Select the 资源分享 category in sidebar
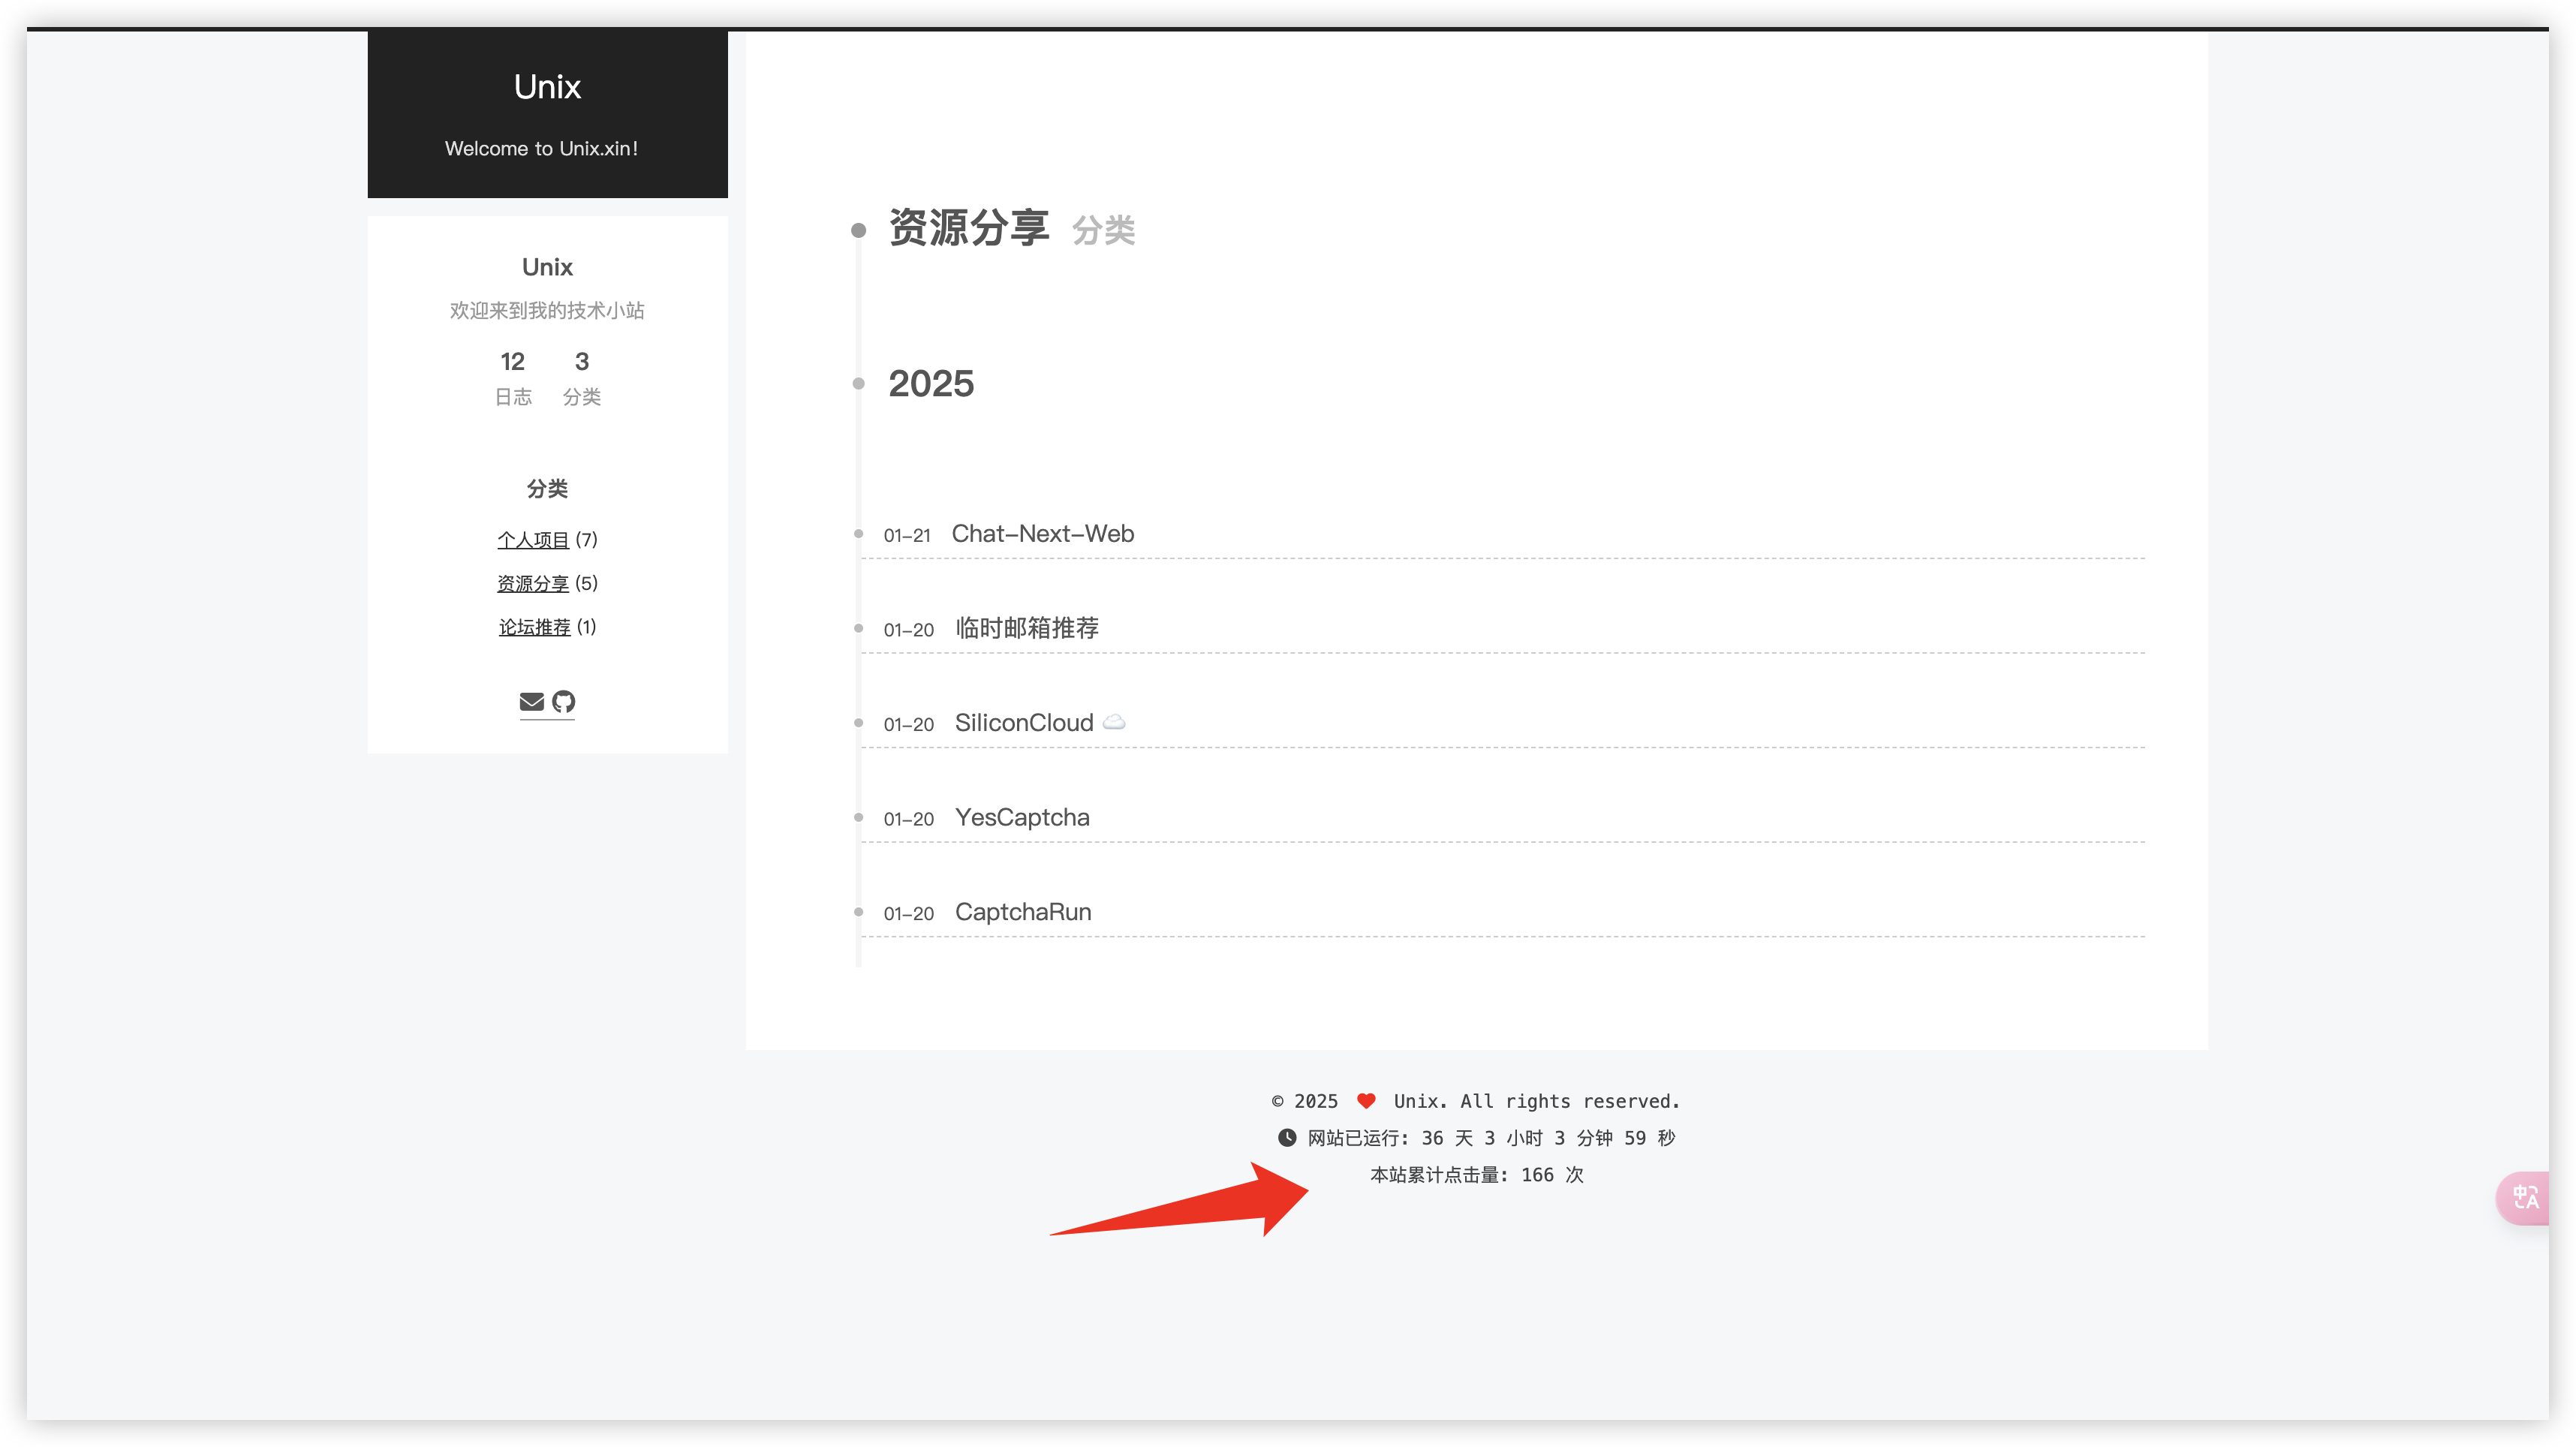Image resolution: width=2576 pixels, height=1447 pixels. coord(533,583)
